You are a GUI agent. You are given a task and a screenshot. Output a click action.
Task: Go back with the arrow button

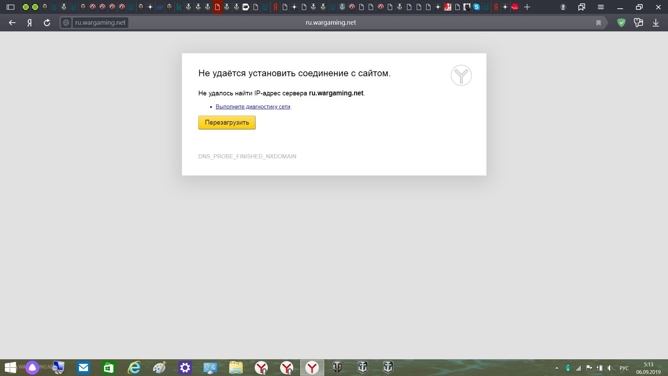coord(12,23)
